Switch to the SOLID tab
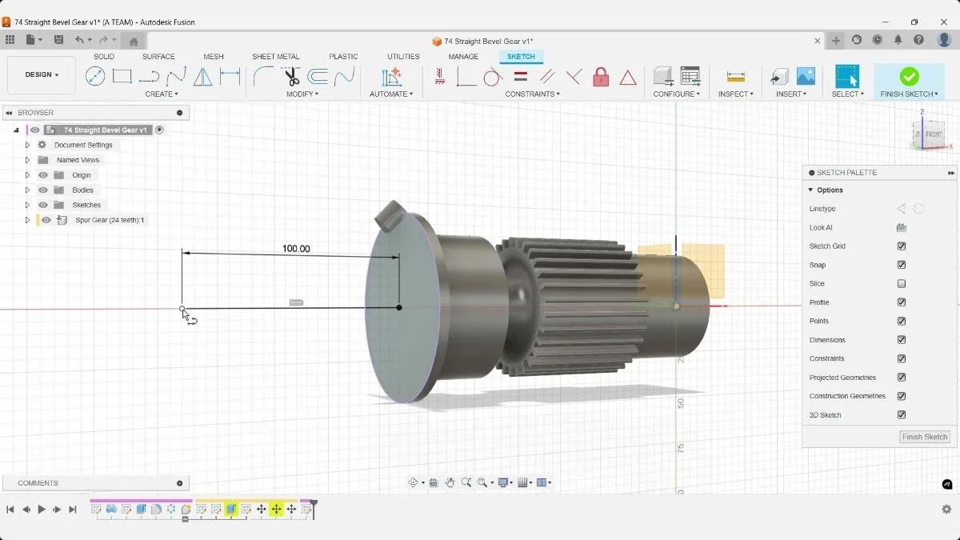 pos(104,57)
